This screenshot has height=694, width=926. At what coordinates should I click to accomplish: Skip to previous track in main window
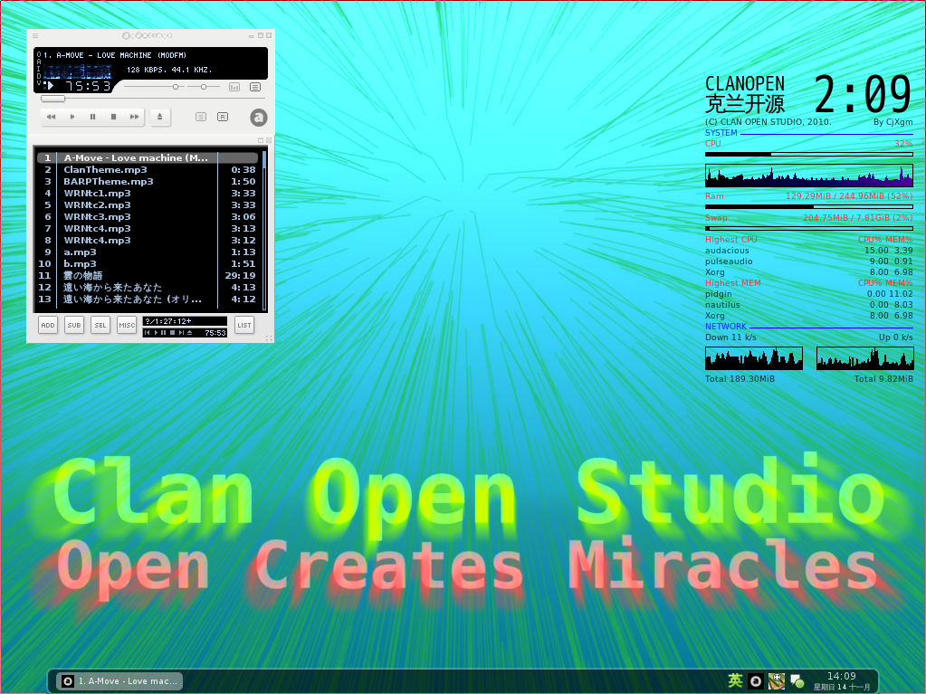51,117
